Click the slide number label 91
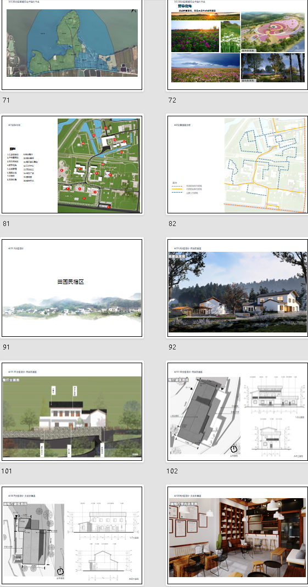The width and height of the screenshot is (308, 587). pyautogui.click(x=5, y=347)
